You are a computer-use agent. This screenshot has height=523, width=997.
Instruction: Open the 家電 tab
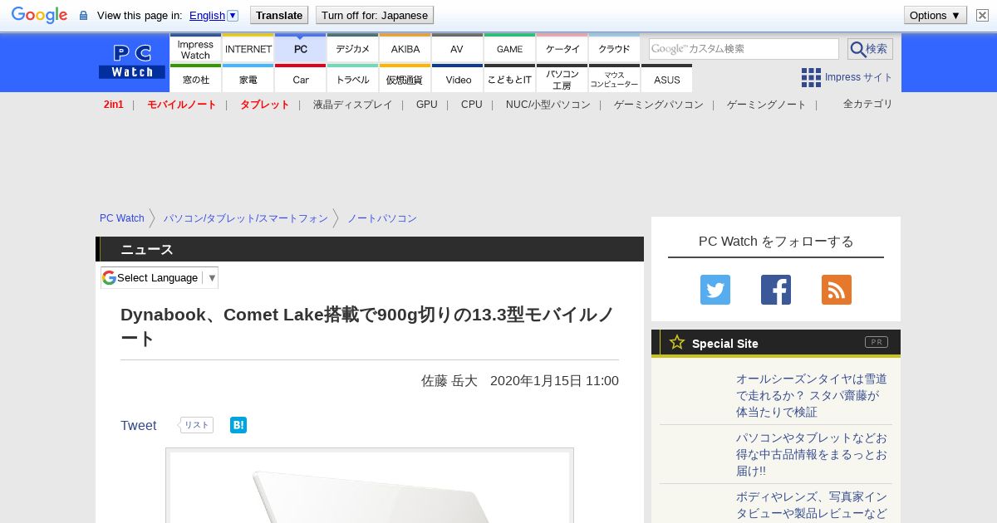click(248, 79)
